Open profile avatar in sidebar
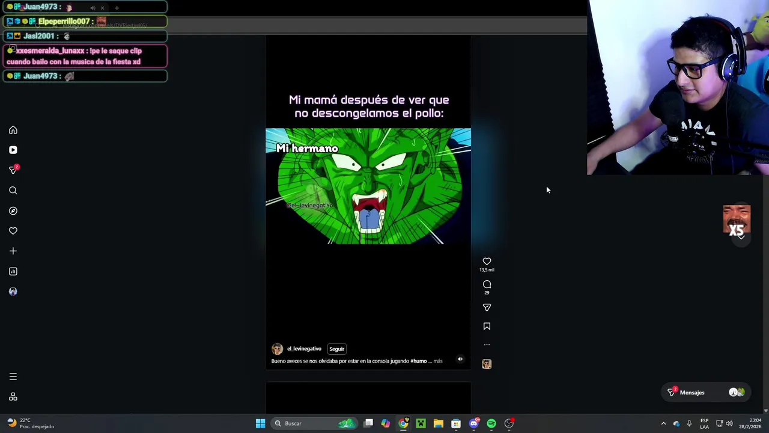The image size is (769, 433). [13, 292]
